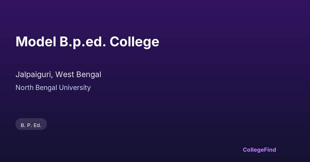Click the CollegeFind brand logo
Screen dimensions: 310x162
pyautogui.click(x=259, y=150)
